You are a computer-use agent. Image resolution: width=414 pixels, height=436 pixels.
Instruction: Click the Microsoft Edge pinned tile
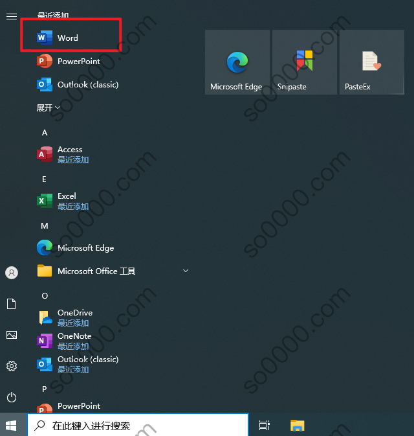click(237, 62)
